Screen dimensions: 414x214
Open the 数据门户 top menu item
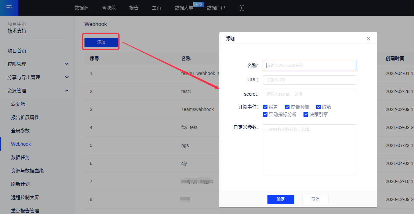coord(216,8)
